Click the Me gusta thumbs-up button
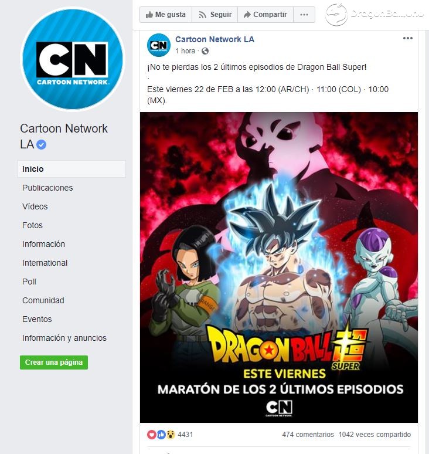Screen dimensions: 429x454 pos(166,15)
